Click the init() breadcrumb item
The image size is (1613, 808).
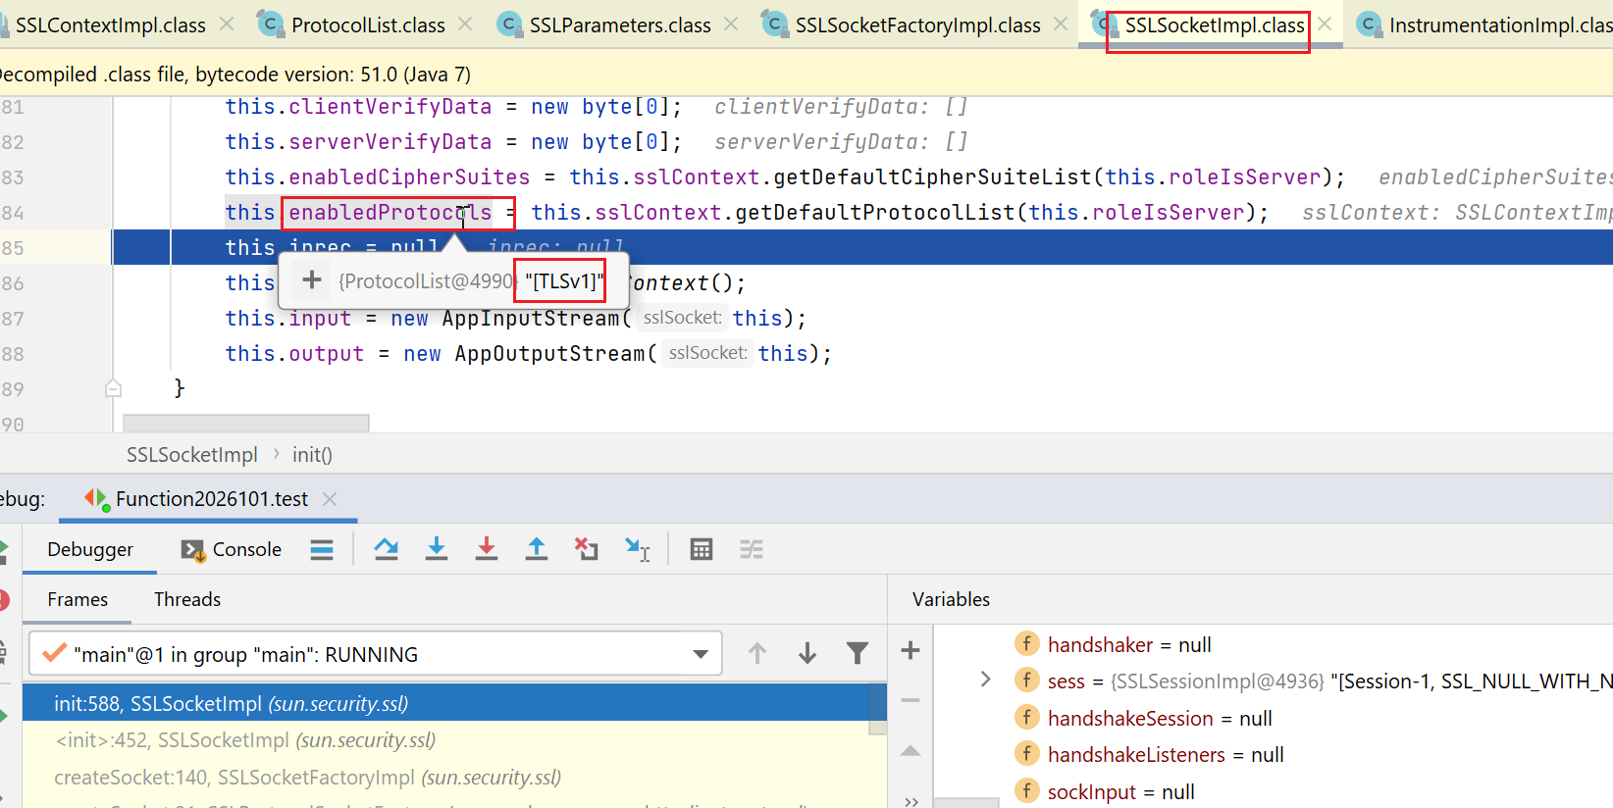(312, 455)
